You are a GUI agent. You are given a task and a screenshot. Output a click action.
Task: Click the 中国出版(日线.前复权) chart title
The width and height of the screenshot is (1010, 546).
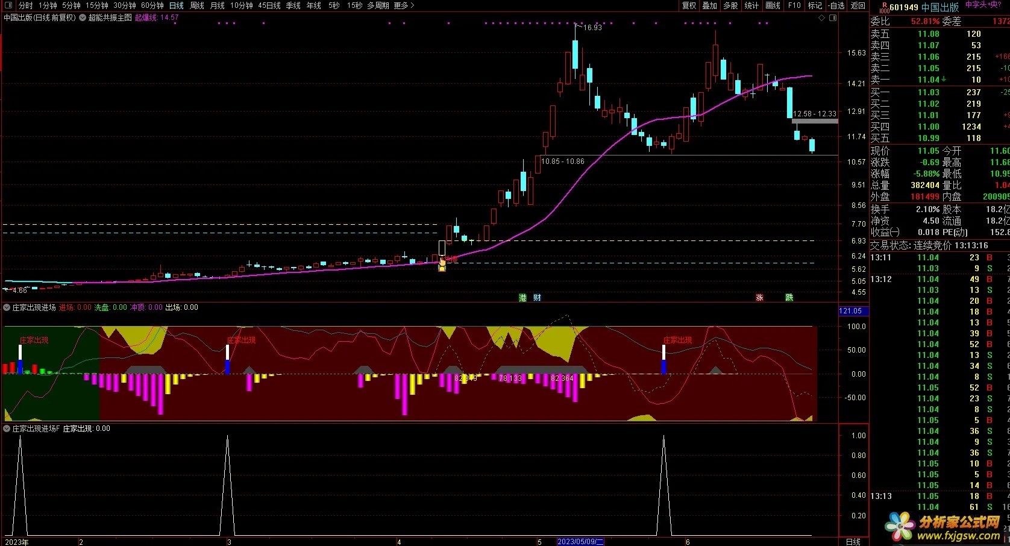pyautogui.click(x=40, y=17)
